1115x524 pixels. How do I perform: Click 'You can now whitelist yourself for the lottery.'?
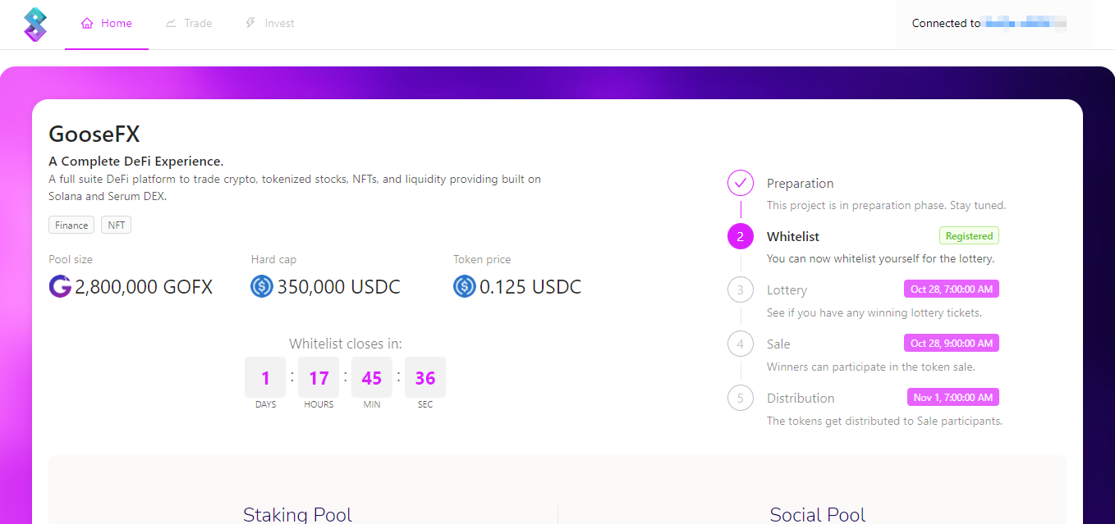881,258
